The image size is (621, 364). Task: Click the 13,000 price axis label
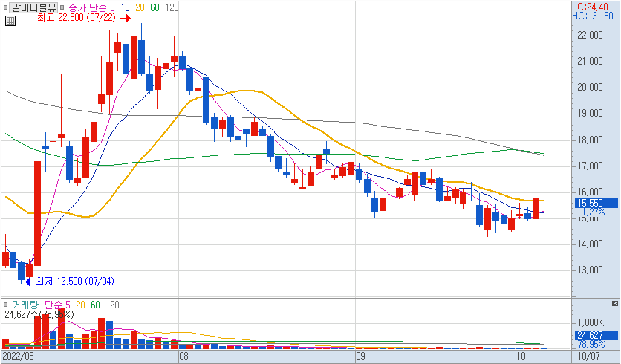point(590,270)
